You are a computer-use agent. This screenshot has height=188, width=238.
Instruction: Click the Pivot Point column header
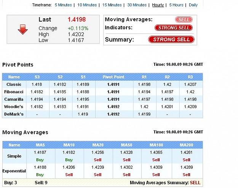point(113,77)
